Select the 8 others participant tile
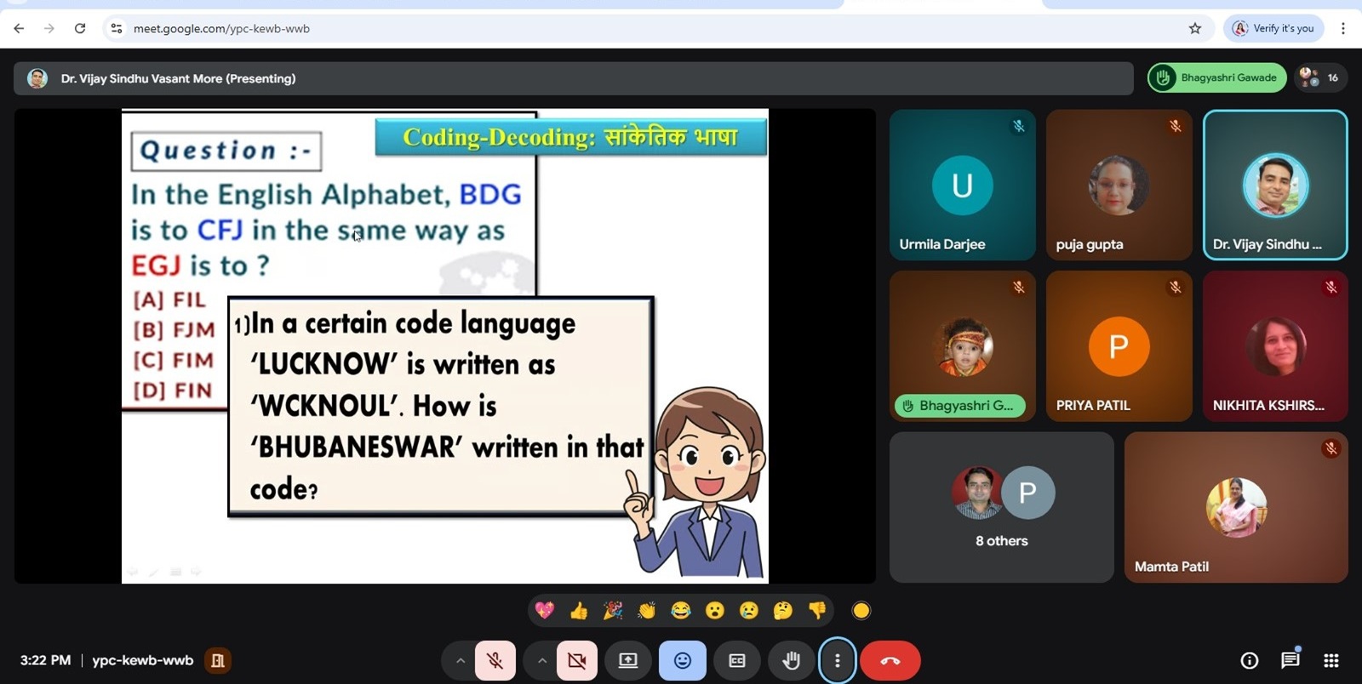 (1001, 507)
